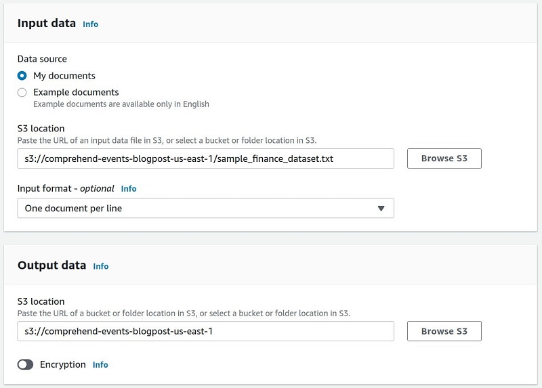This screenshot has height=388, width=542.
Task: Click Browse S3 for input data location
Action: coord(444,158)
